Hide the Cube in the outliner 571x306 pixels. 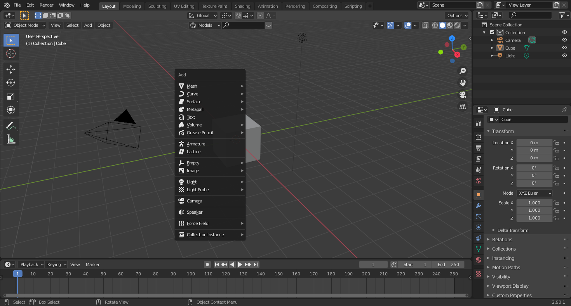tap(564, 48)
